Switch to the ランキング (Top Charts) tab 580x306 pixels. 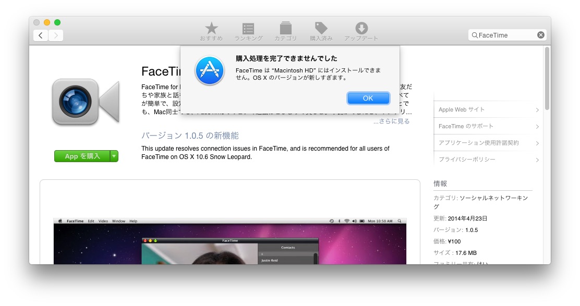(248, 31)
